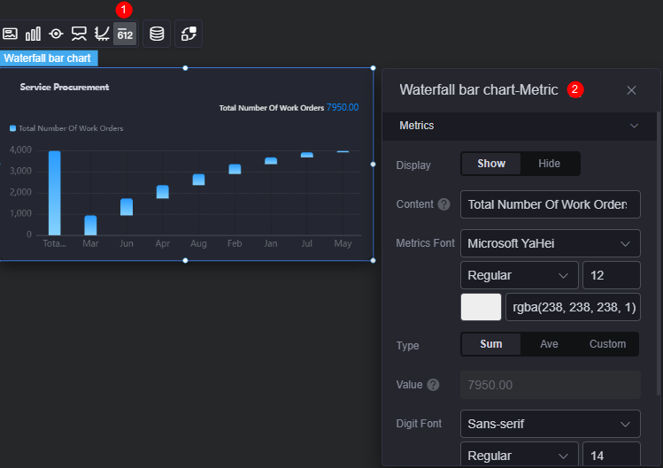Select the Metrics Font label
663x468 pixels.
coord(425,243)
